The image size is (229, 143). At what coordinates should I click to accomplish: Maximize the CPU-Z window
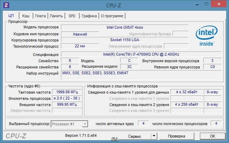[206, 4]
